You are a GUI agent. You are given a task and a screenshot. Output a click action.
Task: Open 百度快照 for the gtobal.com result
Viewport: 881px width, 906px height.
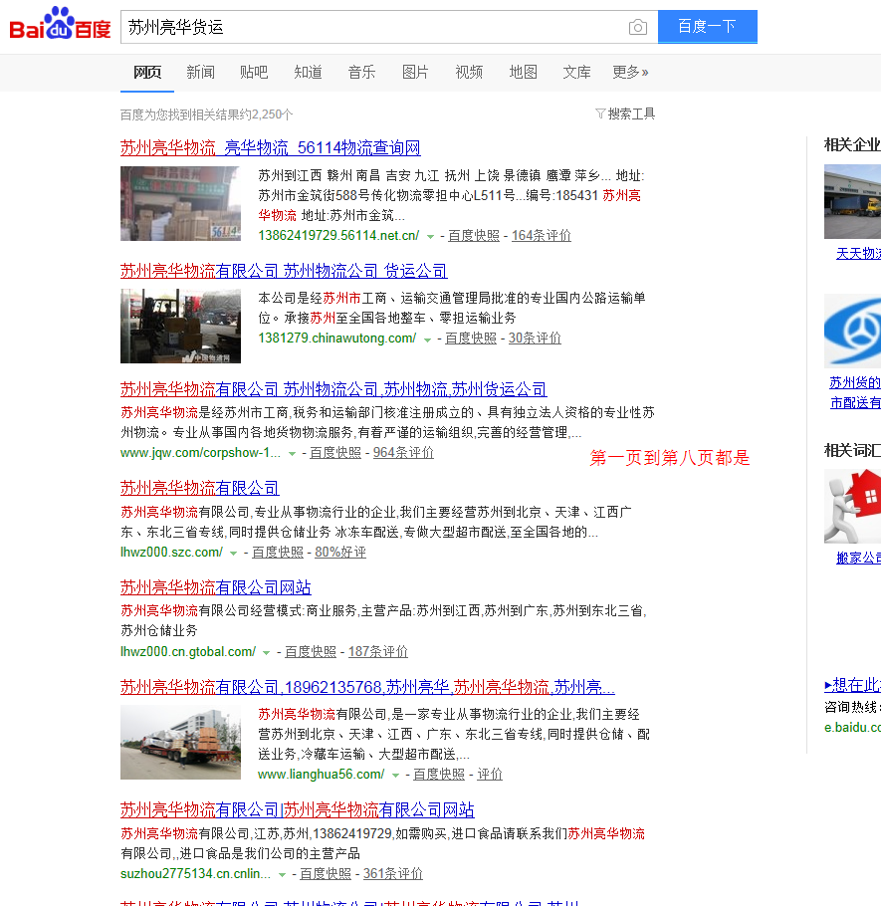point(311,651)
